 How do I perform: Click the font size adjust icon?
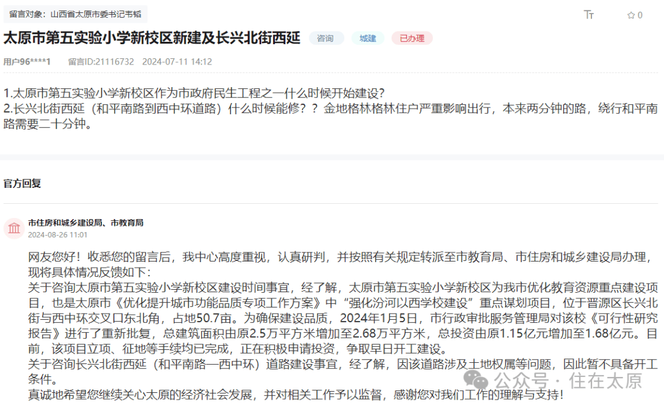pyautogui.click(x=588, y=15)
